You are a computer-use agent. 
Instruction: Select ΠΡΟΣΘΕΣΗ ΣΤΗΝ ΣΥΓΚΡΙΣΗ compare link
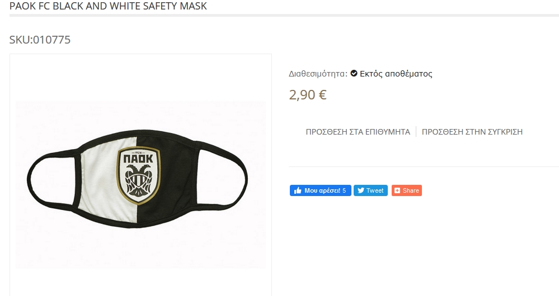click(472, 132)
